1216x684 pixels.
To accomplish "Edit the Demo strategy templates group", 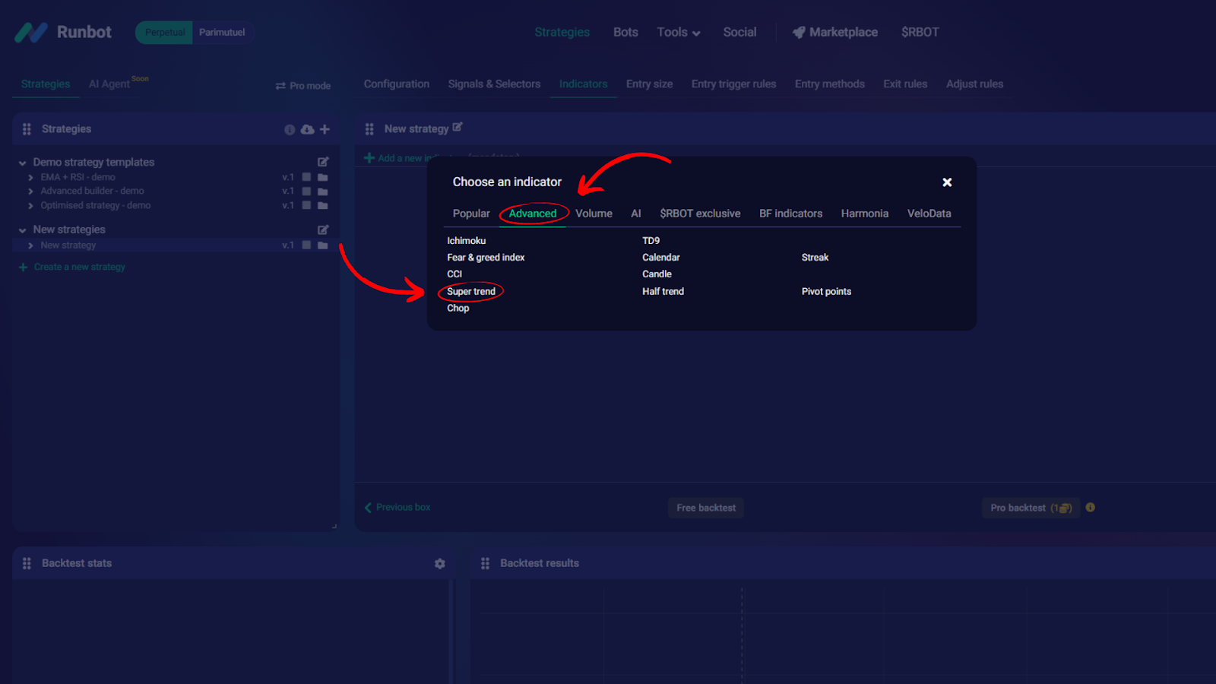I will coord(323,162).
